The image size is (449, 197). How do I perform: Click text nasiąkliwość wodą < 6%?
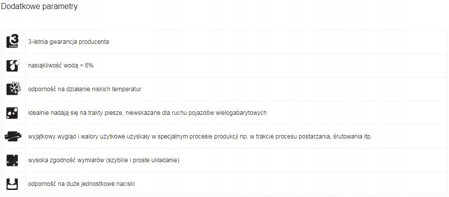point(61,65)
